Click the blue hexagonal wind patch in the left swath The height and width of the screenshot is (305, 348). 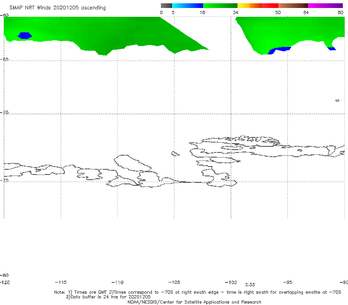25,36
